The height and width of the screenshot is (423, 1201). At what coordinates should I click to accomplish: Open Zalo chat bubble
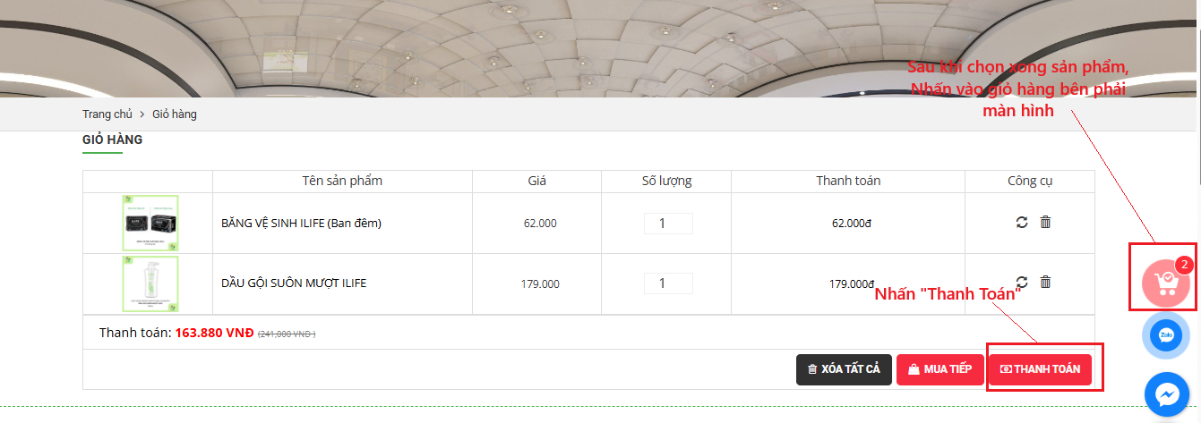coord(1166,336)
